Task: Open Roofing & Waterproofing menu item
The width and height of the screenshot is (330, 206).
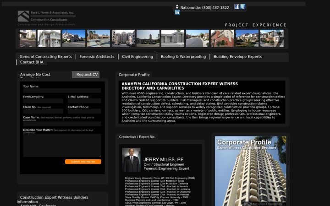Action: (183, 57)
